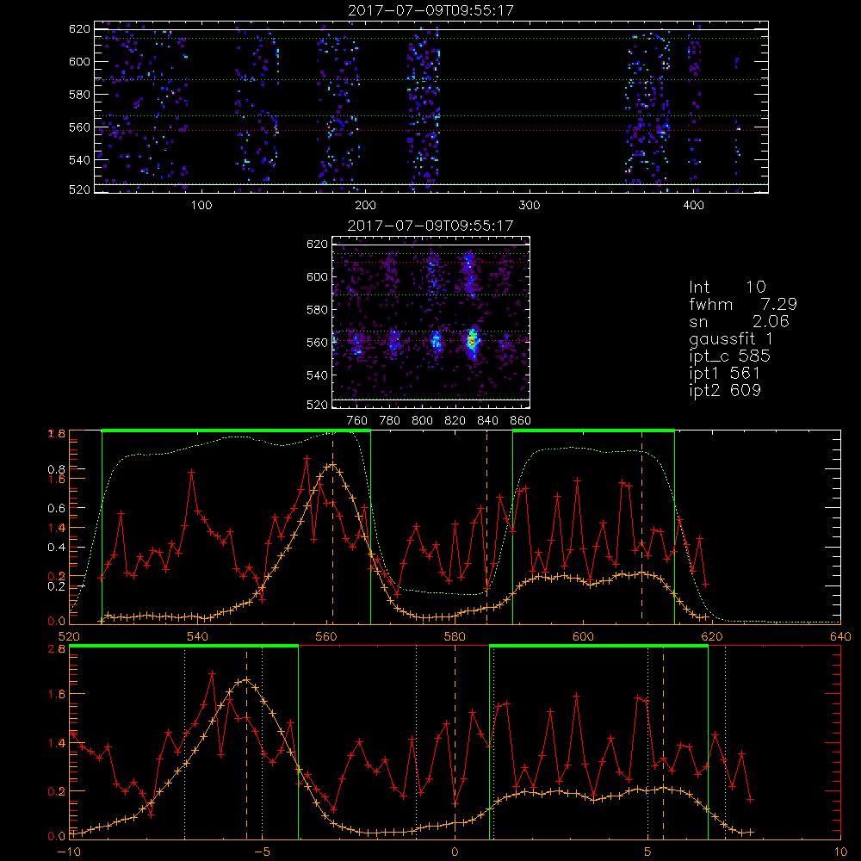Click x-axis label 780 of middle image
This screenshot has width=861, height=861.
click(390, 421)
